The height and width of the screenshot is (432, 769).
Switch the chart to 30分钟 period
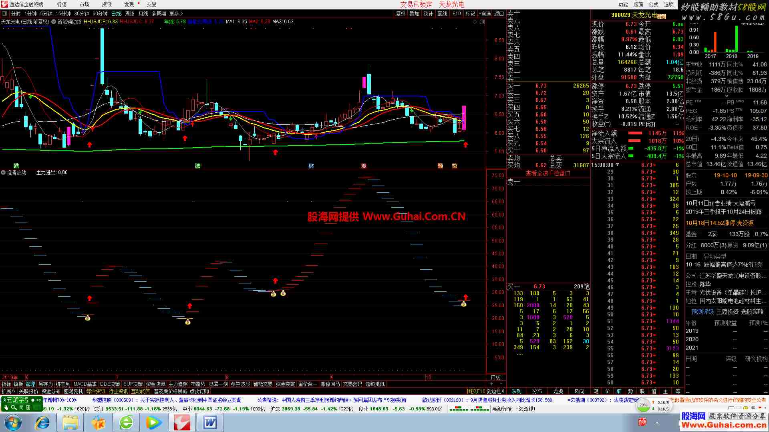point(82,14)
